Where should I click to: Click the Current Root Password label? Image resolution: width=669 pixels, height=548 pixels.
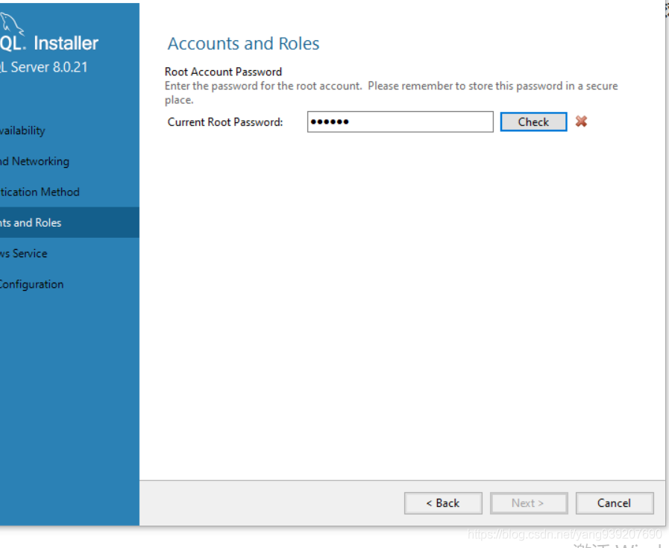225,122
